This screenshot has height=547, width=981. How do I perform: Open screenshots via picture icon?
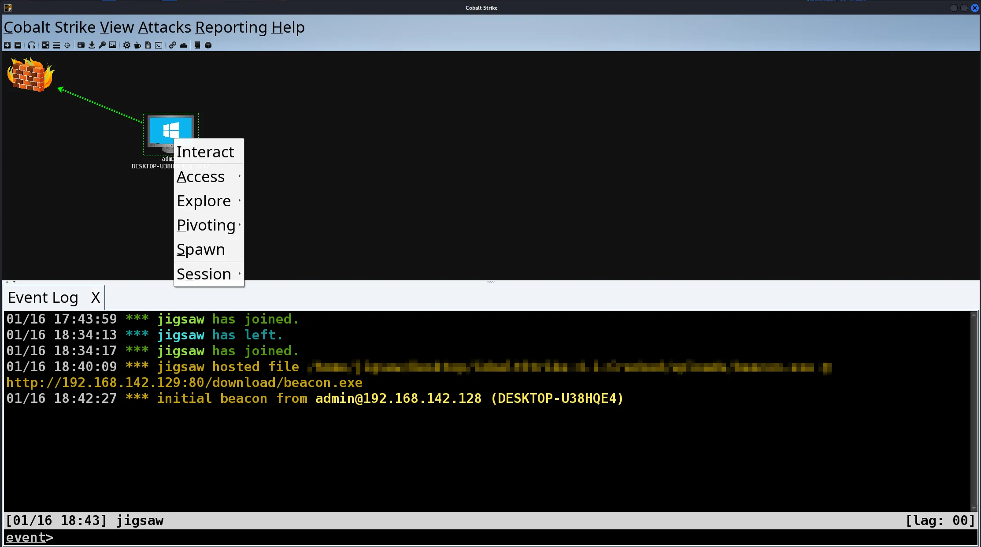click(x=113, y=45)
